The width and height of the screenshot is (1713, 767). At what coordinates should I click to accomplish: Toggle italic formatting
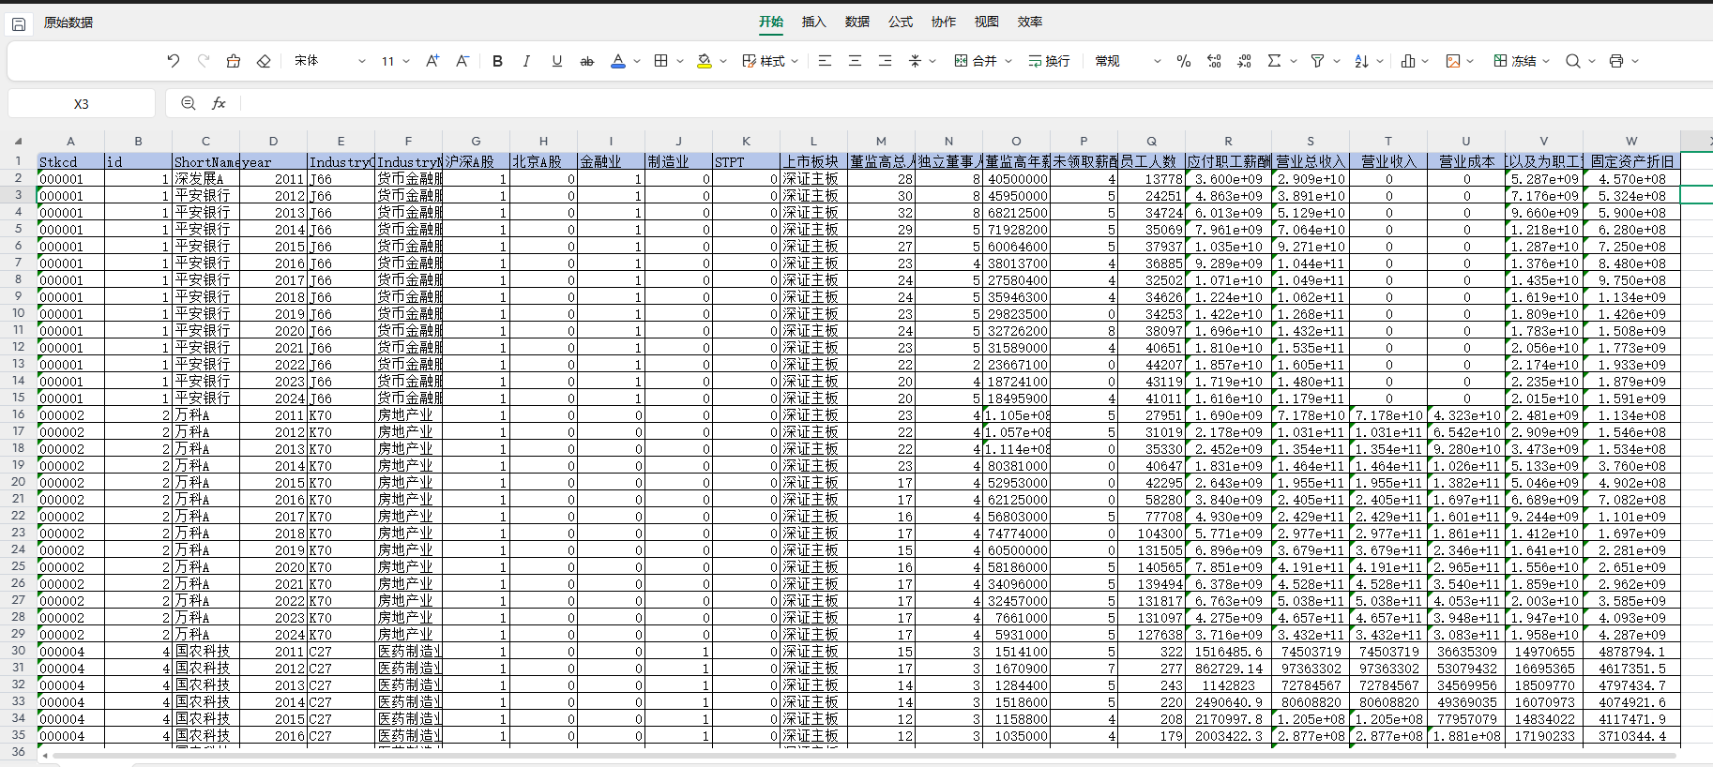click(x=526, y=61)
